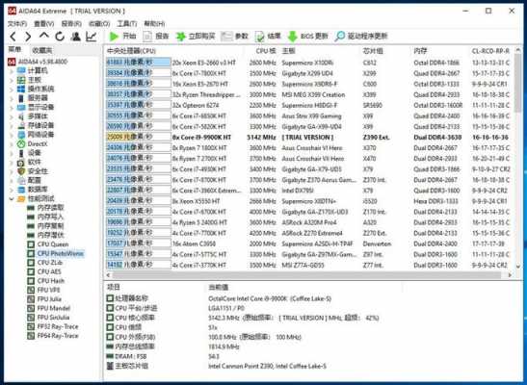Select the 主板 motherboard icon in tree
The width and height of the screenshot is (527, 385).
pyautogui.click(x=21, y=80)
